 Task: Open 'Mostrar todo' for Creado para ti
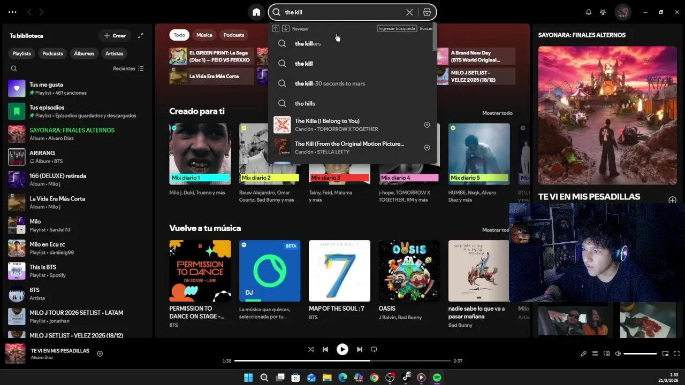497,113
